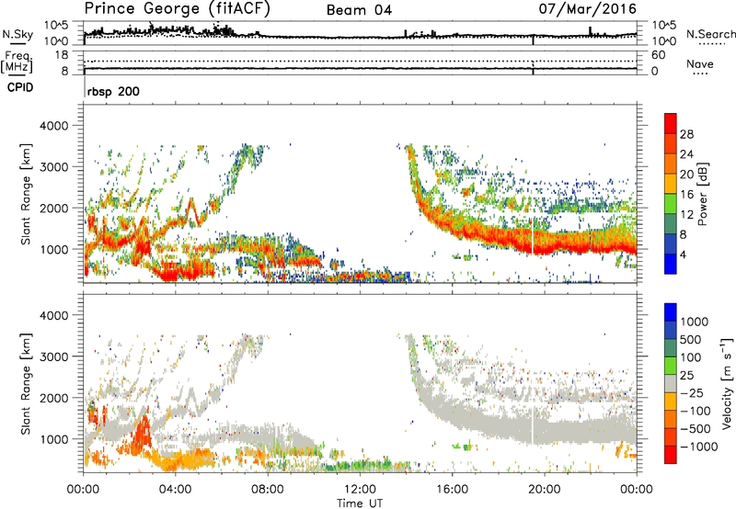The height and width of the screenshot is (509, 736).
Task: Click the white data gap in power band near 19:30
Action: pyautogui.click(x=533, y=237)
